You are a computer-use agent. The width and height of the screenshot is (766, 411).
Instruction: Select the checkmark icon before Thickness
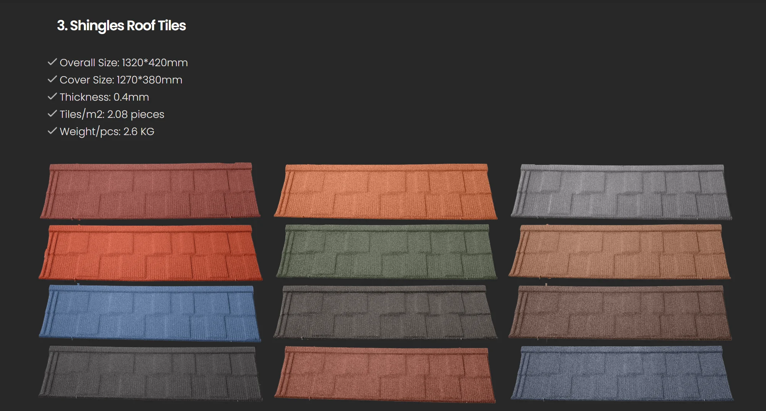pos(52,96)
